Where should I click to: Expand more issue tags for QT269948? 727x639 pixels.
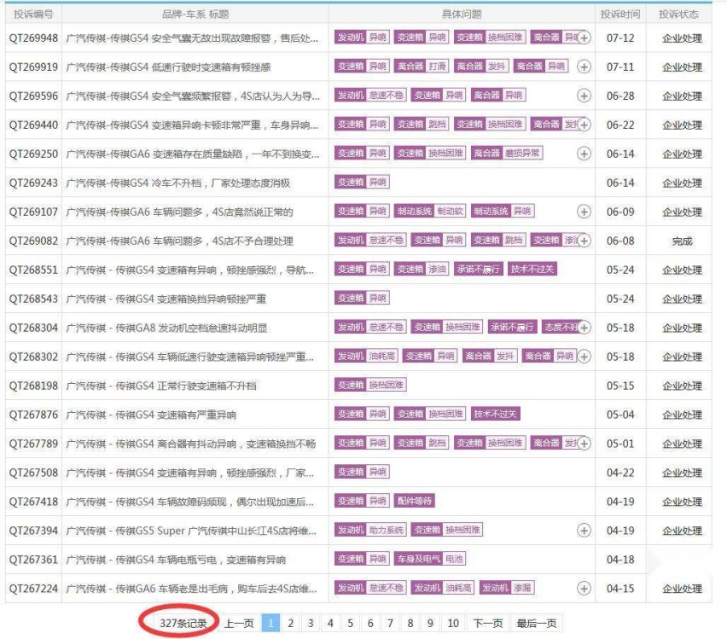(584, 38)
